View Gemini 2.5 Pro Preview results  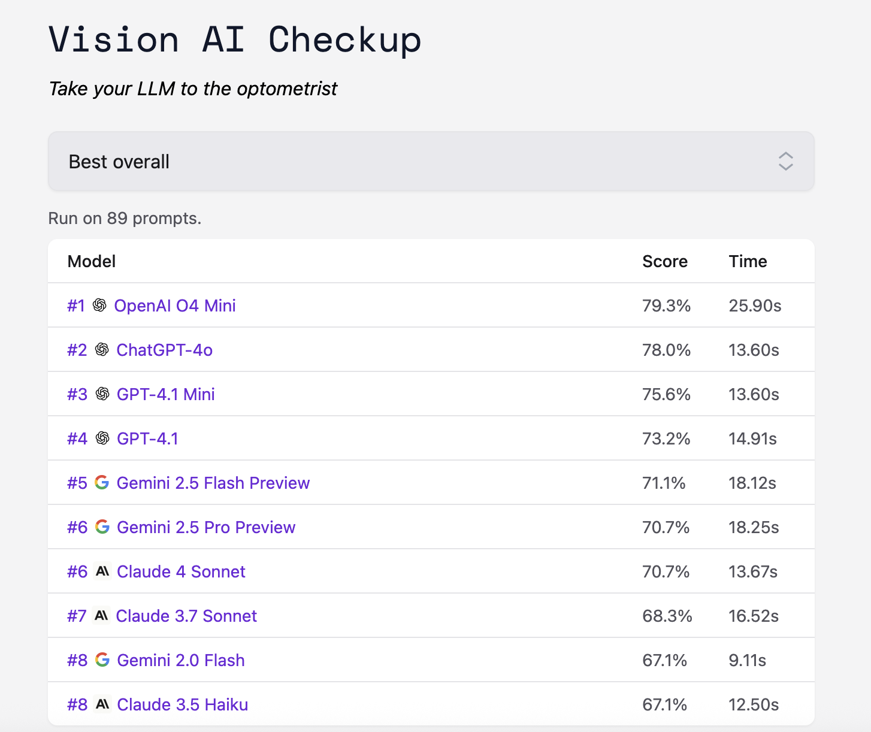(206, 527)
